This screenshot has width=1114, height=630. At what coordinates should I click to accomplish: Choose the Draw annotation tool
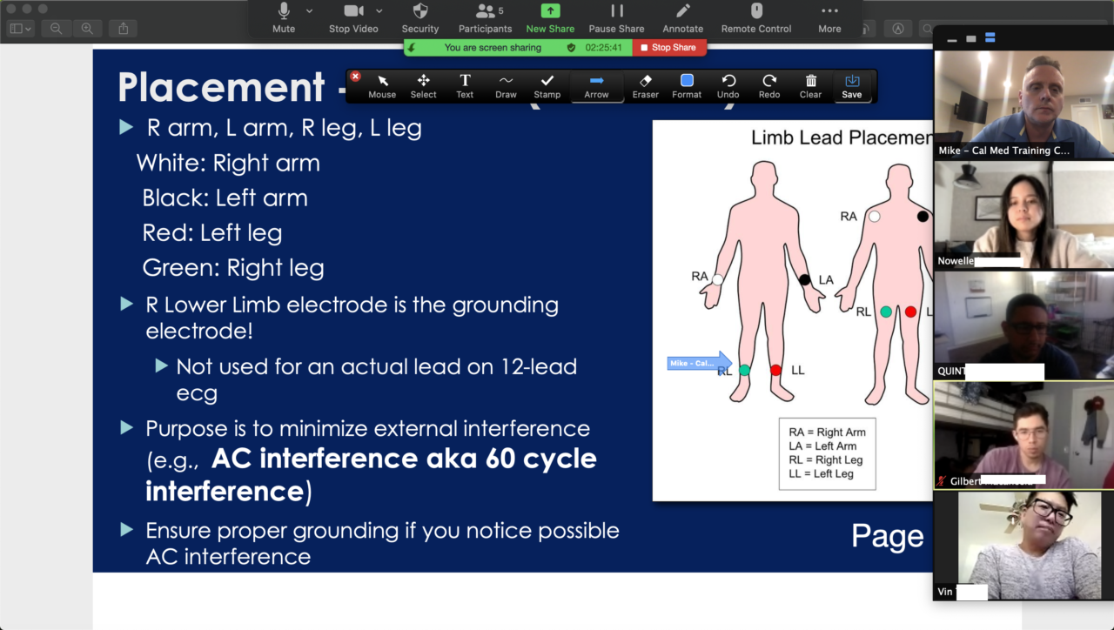[x=506, y=86]
